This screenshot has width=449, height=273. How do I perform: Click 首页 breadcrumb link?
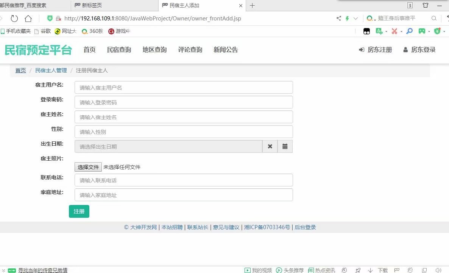point(20,70)
